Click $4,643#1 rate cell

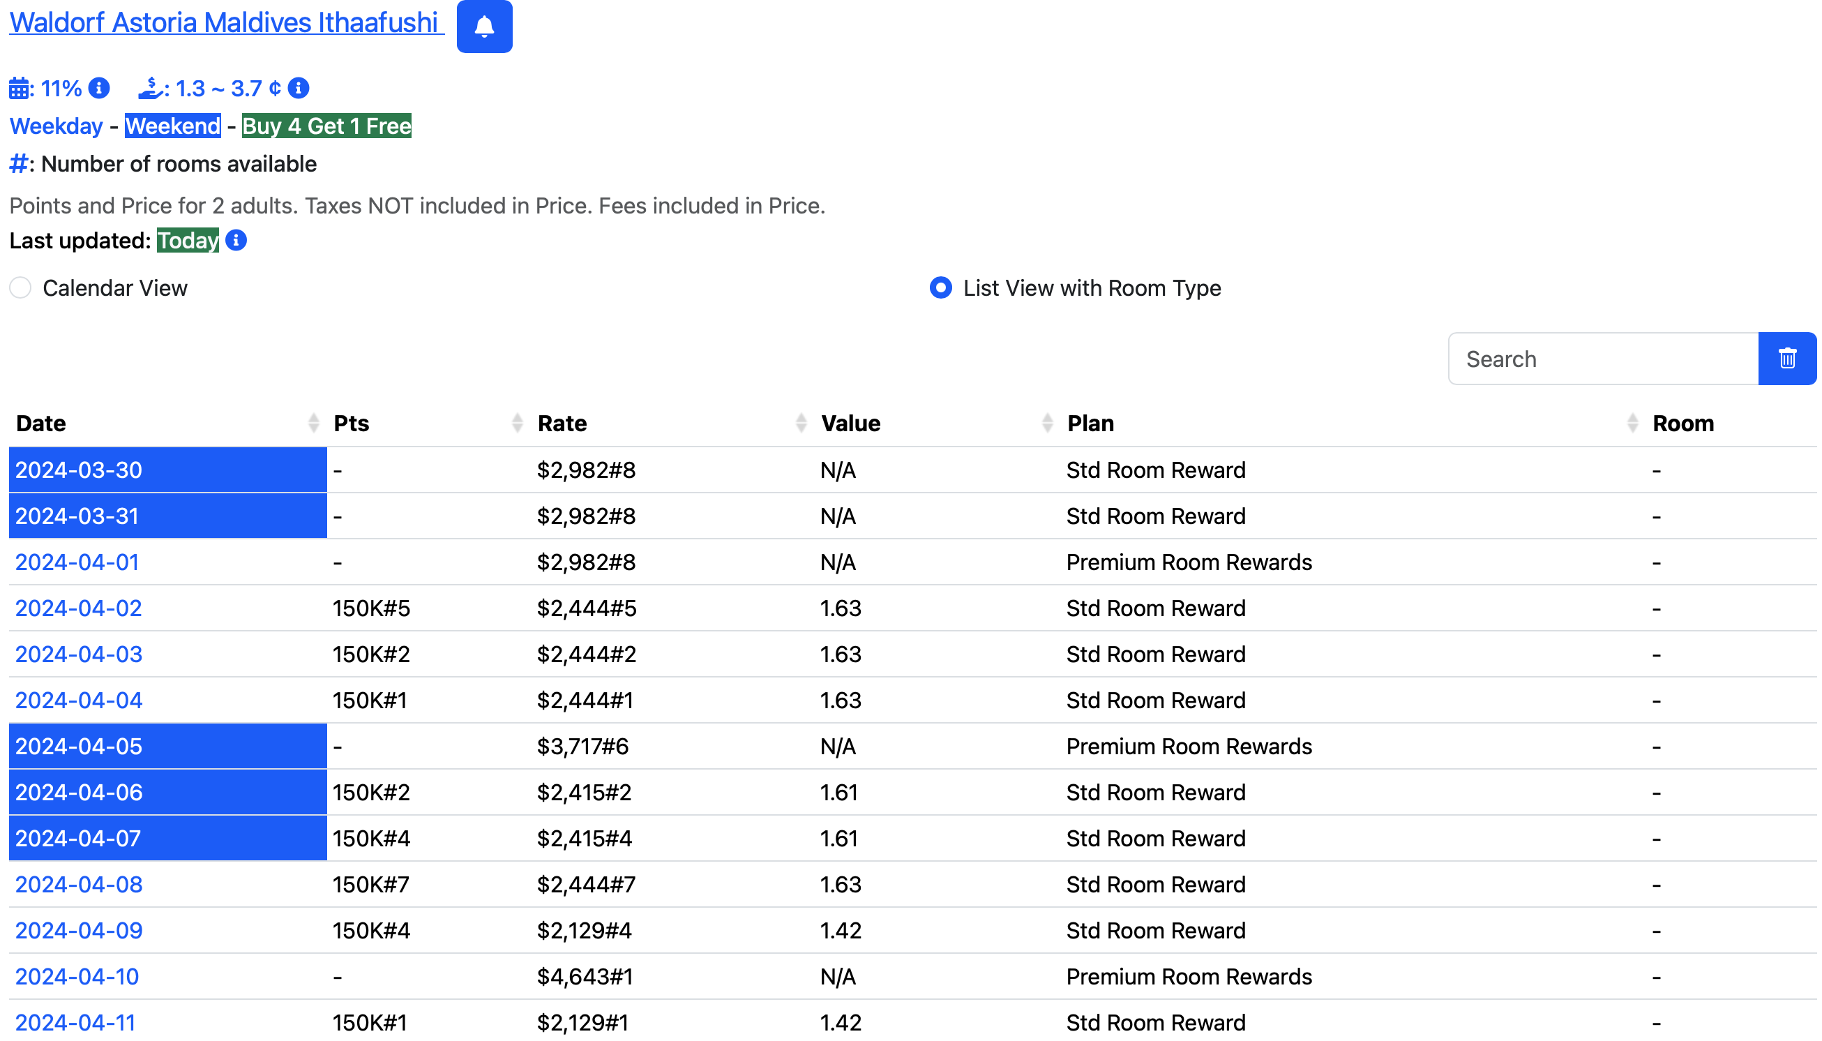[585, 977]
